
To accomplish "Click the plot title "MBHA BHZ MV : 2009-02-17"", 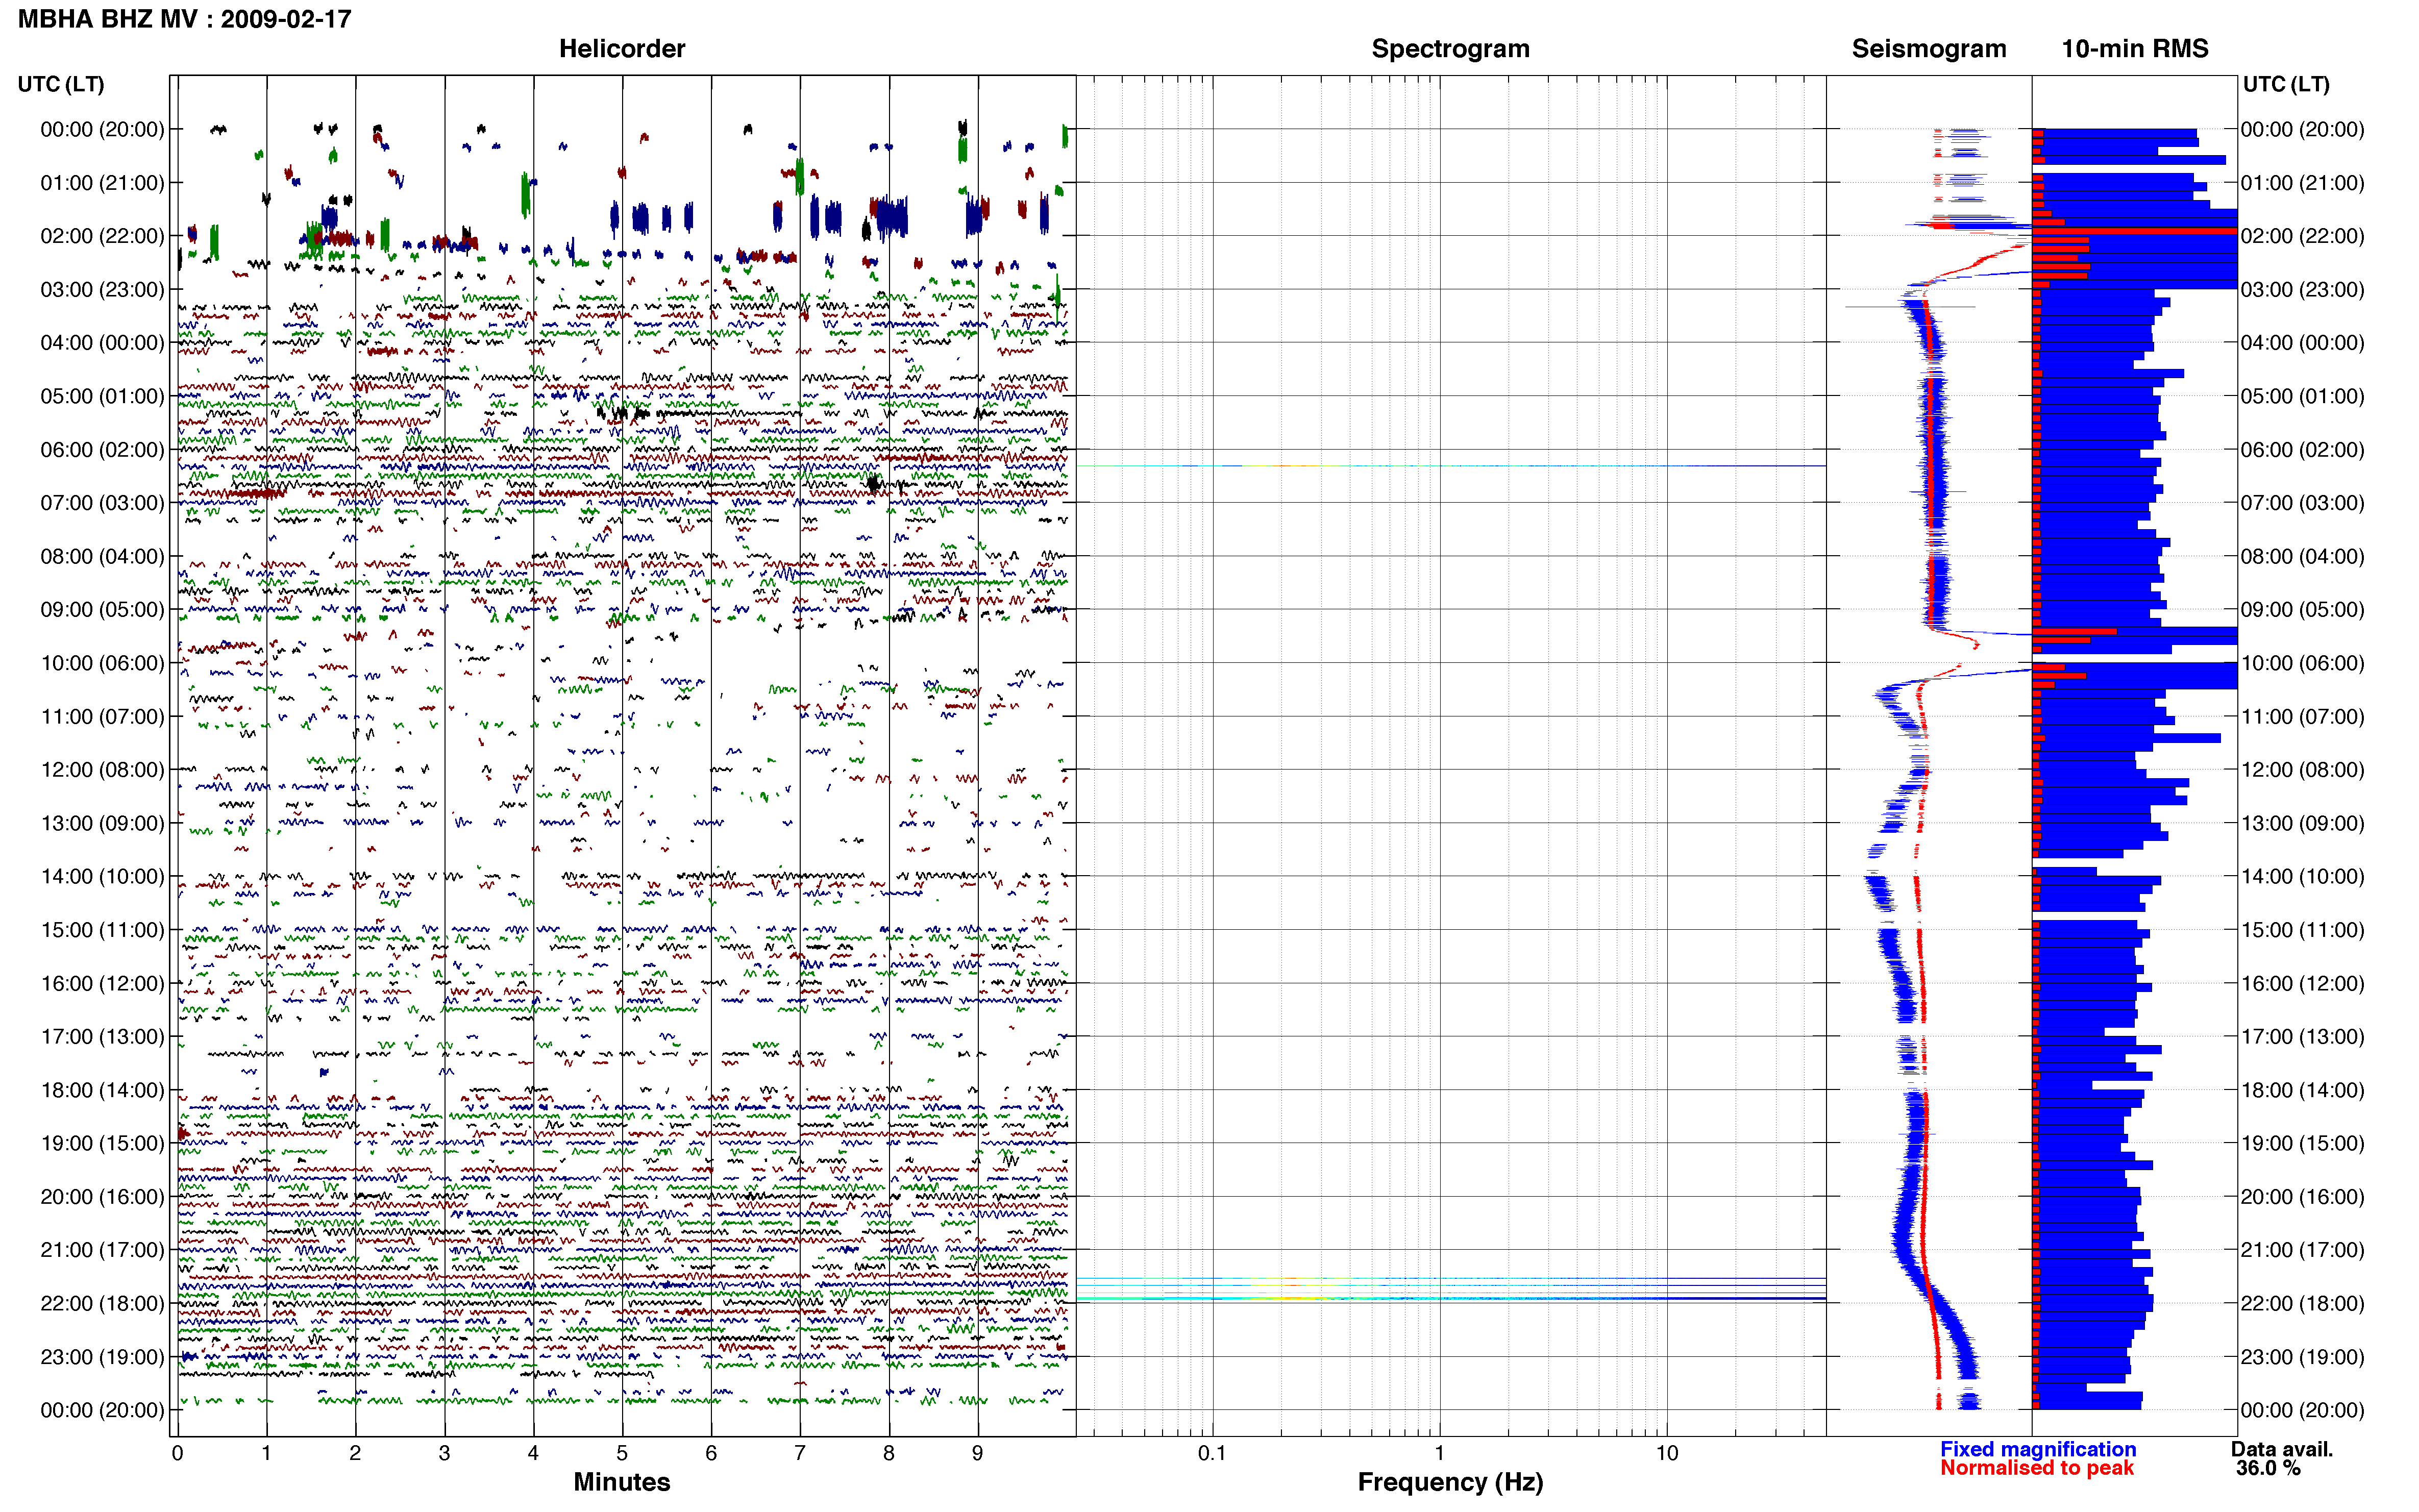I will tap(185, 19).
